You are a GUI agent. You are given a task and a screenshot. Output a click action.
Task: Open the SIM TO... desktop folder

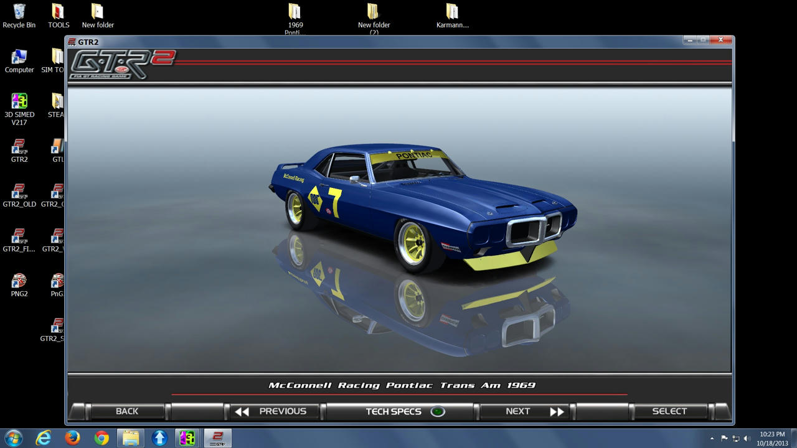[x=54, y=61]
